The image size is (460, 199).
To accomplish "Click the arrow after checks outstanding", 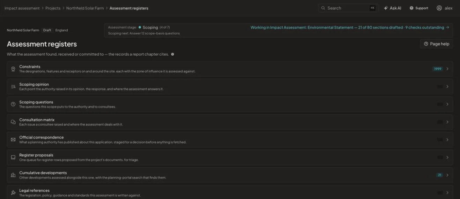I will point(447,27).
